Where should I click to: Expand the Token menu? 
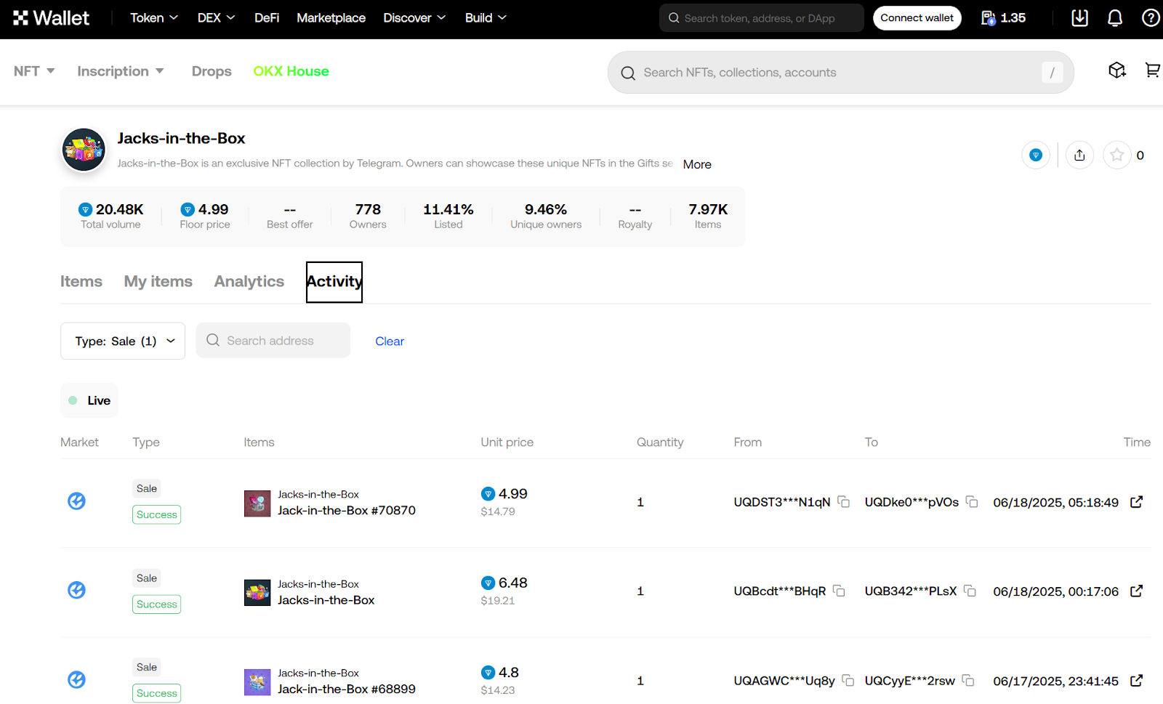tap(154, 18)
